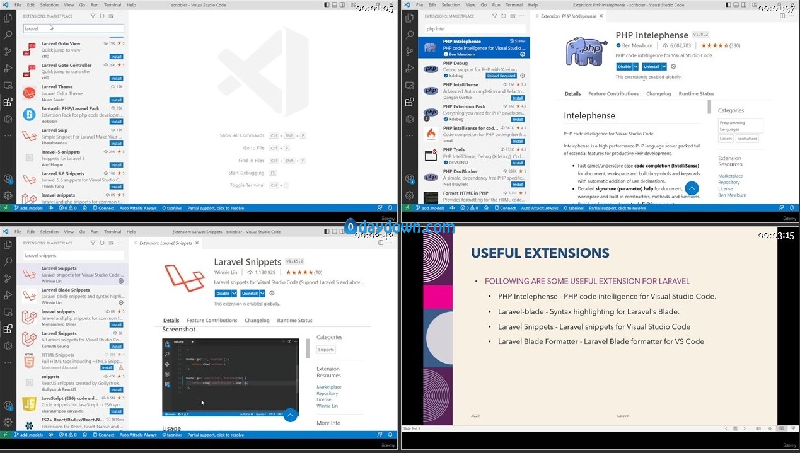Image resolution: width=800 pixels, height=453 pixels.
Task: Click the Details tab on the Laravel Snippets page
Action: (171, 321)
